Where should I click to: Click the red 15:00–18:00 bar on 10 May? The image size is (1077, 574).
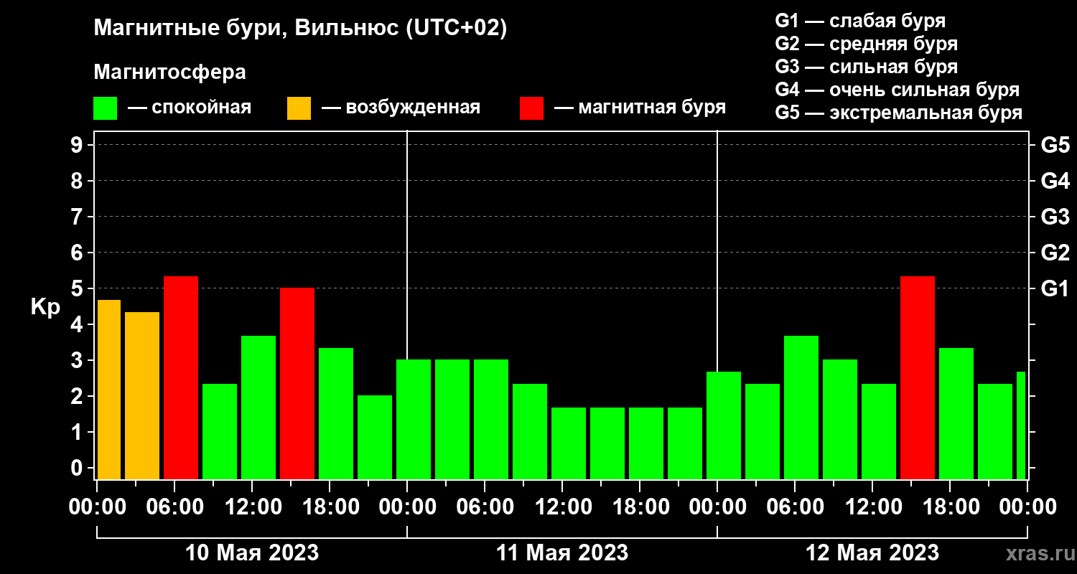[297, 384]
